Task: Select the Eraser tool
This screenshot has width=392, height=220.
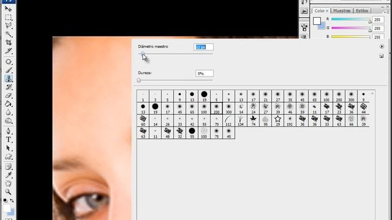Action: click(9, 95)
